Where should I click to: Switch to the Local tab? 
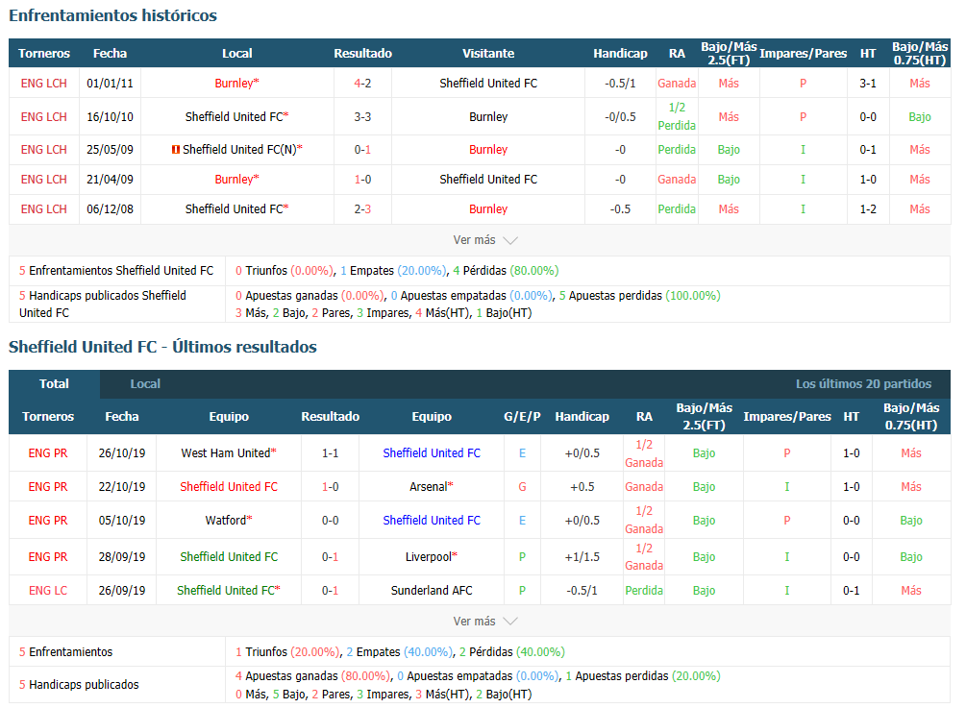click(145, 384)
